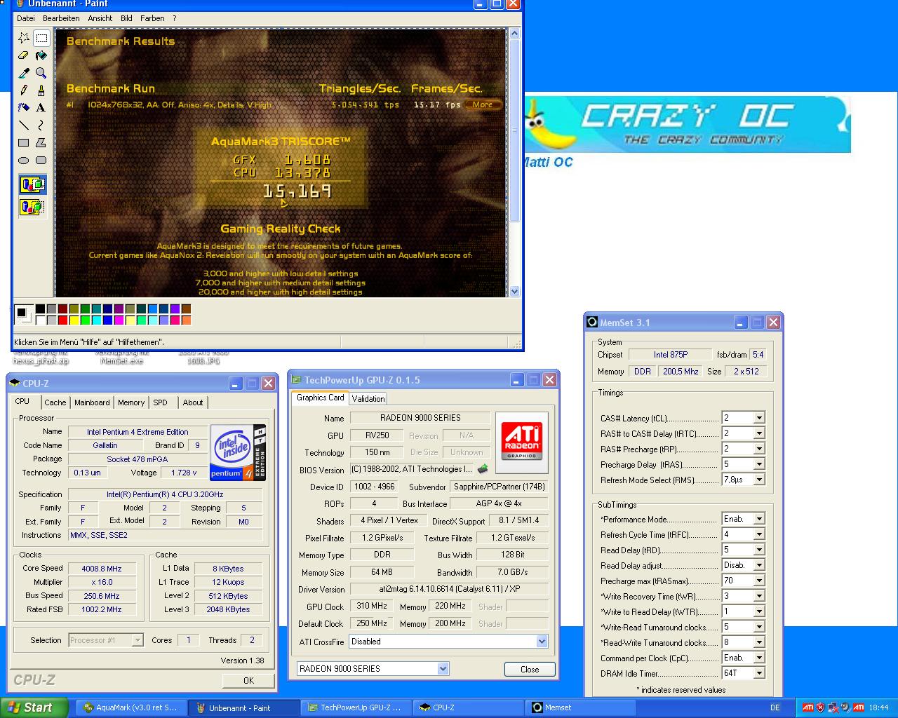This screenshot has height=718, width=898.
Task: Pick the Eraser tool in Paint
Action: click(x=24, y=55)
